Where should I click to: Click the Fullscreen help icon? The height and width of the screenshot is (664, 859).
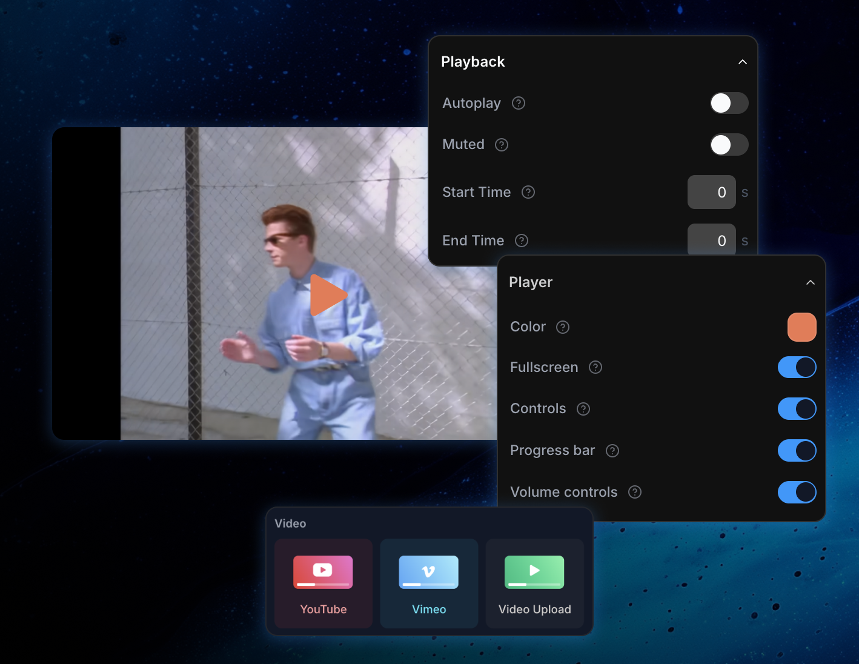[595, 367]
